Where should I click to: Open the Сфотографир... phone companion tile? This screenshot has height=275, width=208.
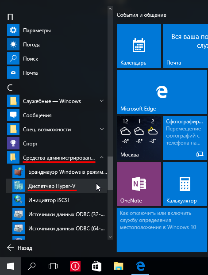[185, 138]
